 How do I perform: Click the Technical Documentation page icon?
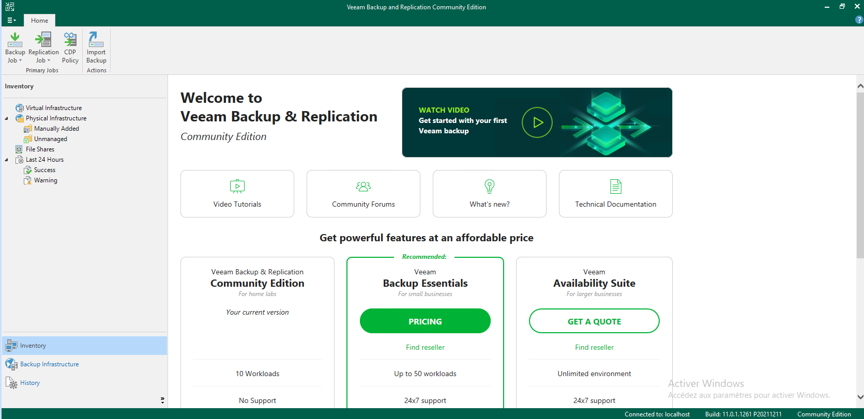616,186
